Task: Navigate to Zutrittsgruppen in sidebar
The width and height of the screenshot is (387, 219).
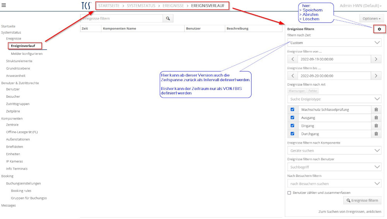Action: [18, 104]
